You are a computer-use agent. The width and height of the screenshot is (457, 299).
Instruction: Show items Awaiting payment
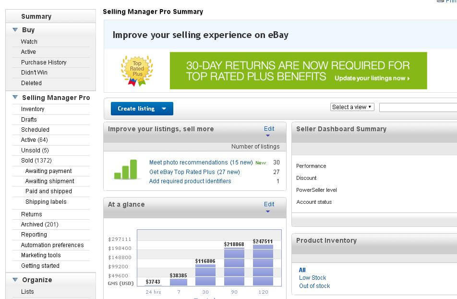point(48,171)
